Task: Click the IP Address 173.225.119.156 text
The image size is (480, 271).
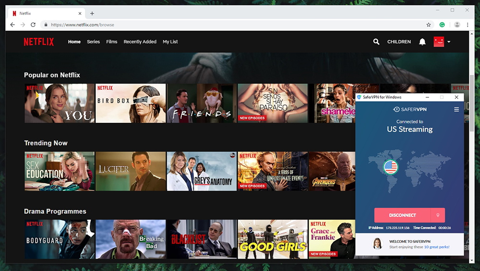Action: point(389,228)
